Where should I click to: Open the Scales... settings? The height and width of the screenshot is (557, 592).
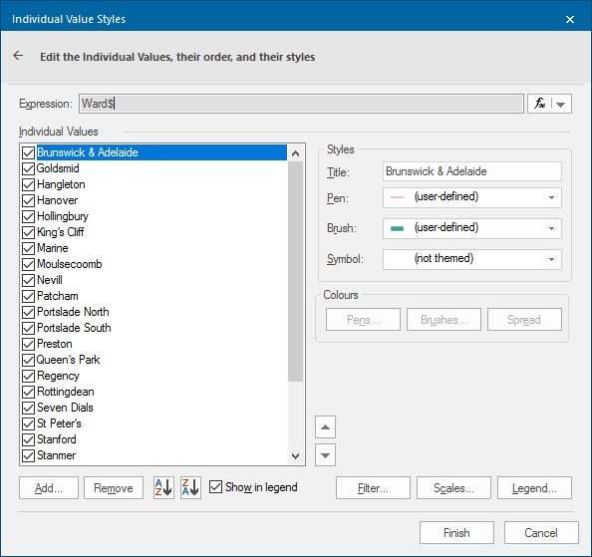[x=453, y=488]
